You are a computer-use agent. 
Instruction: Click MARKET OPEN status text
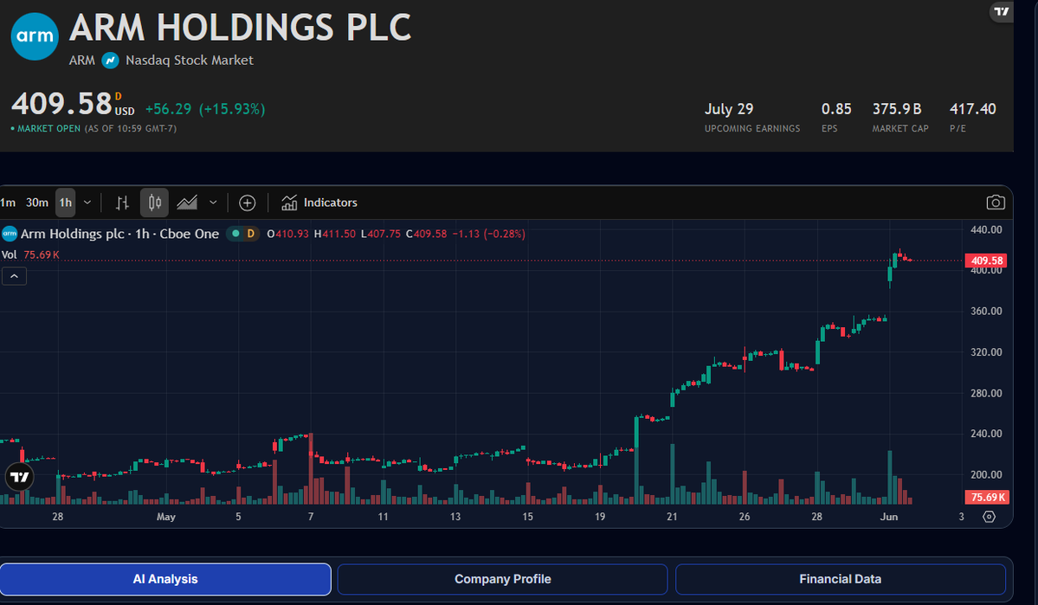coord(48,128)
